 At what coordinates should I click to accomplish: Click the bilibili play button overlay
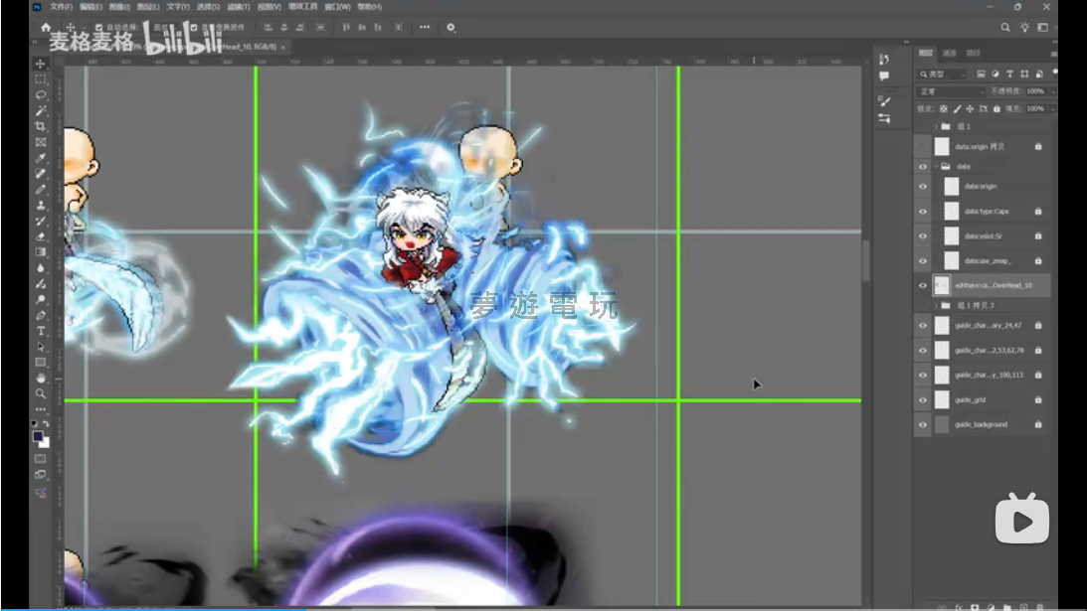1021,519
